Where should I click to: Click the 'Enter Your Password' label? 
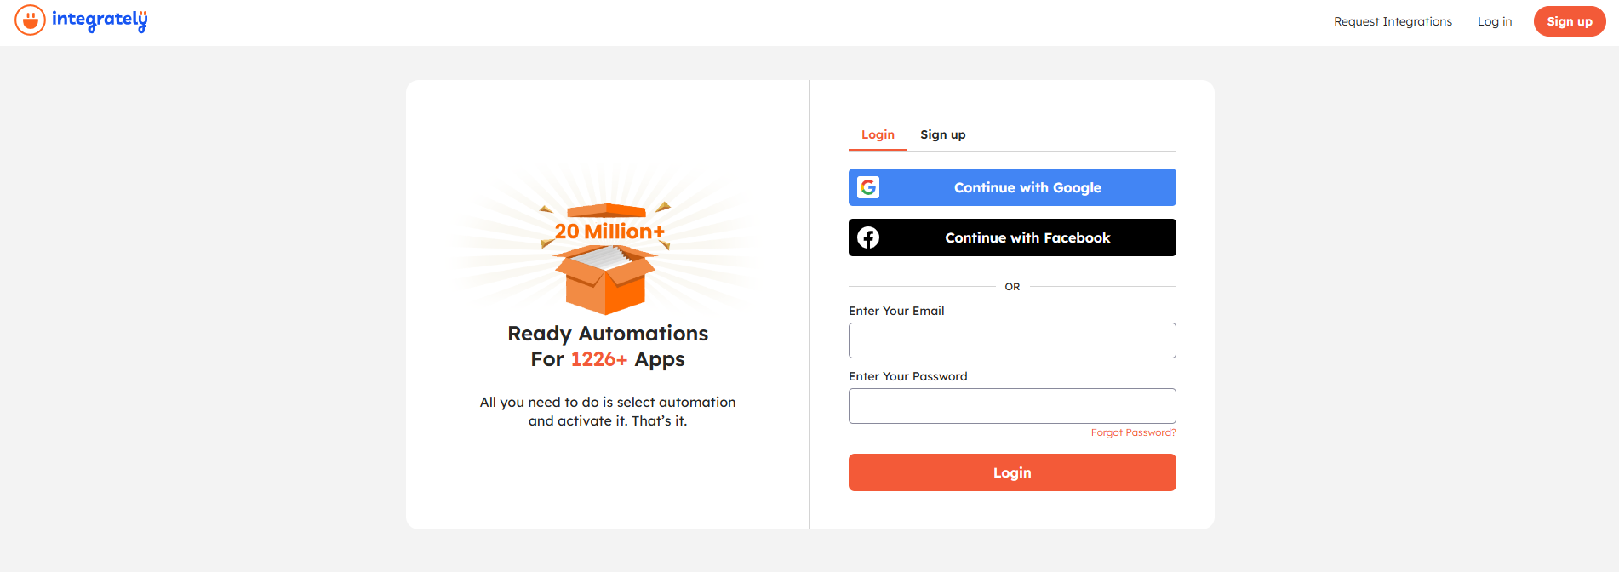click(907, 376)
